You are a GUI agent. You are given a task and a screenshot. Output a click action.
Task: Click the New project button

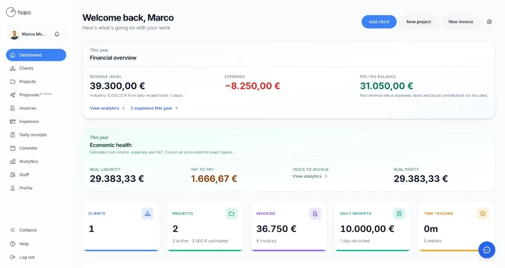[x=419, y=22]
